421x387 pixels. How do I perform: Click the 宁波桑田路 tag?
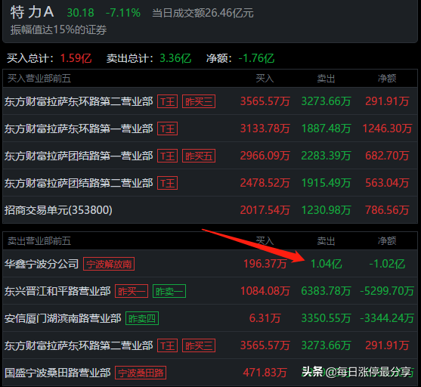pos(141,373)
